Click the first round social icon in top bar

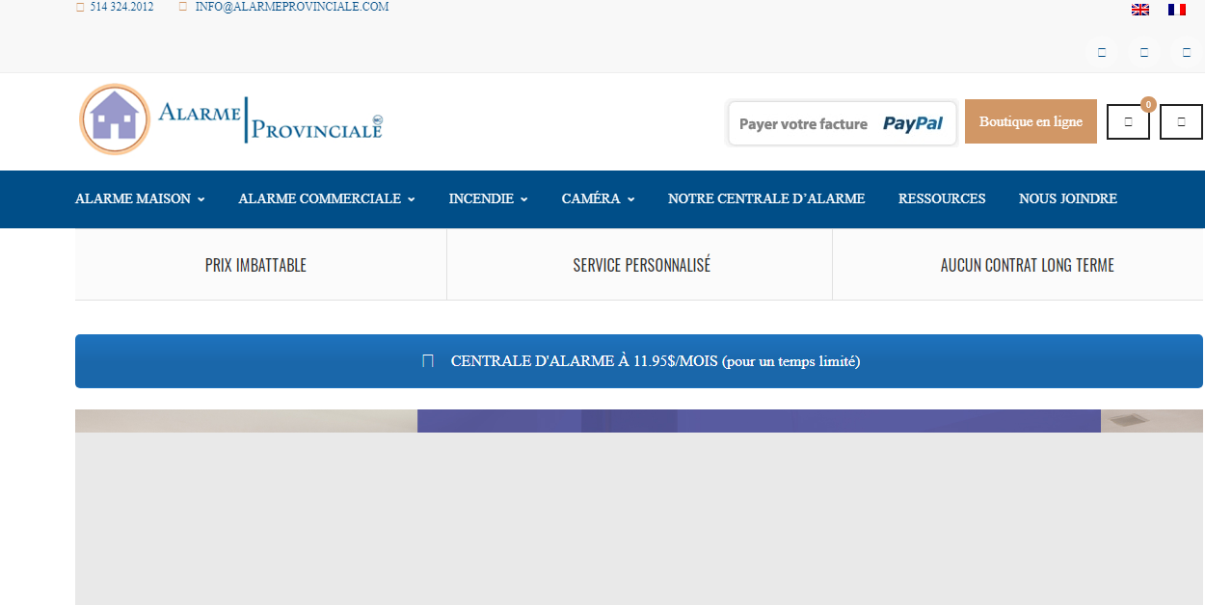pyautogui.click(x=1102, y=52)
